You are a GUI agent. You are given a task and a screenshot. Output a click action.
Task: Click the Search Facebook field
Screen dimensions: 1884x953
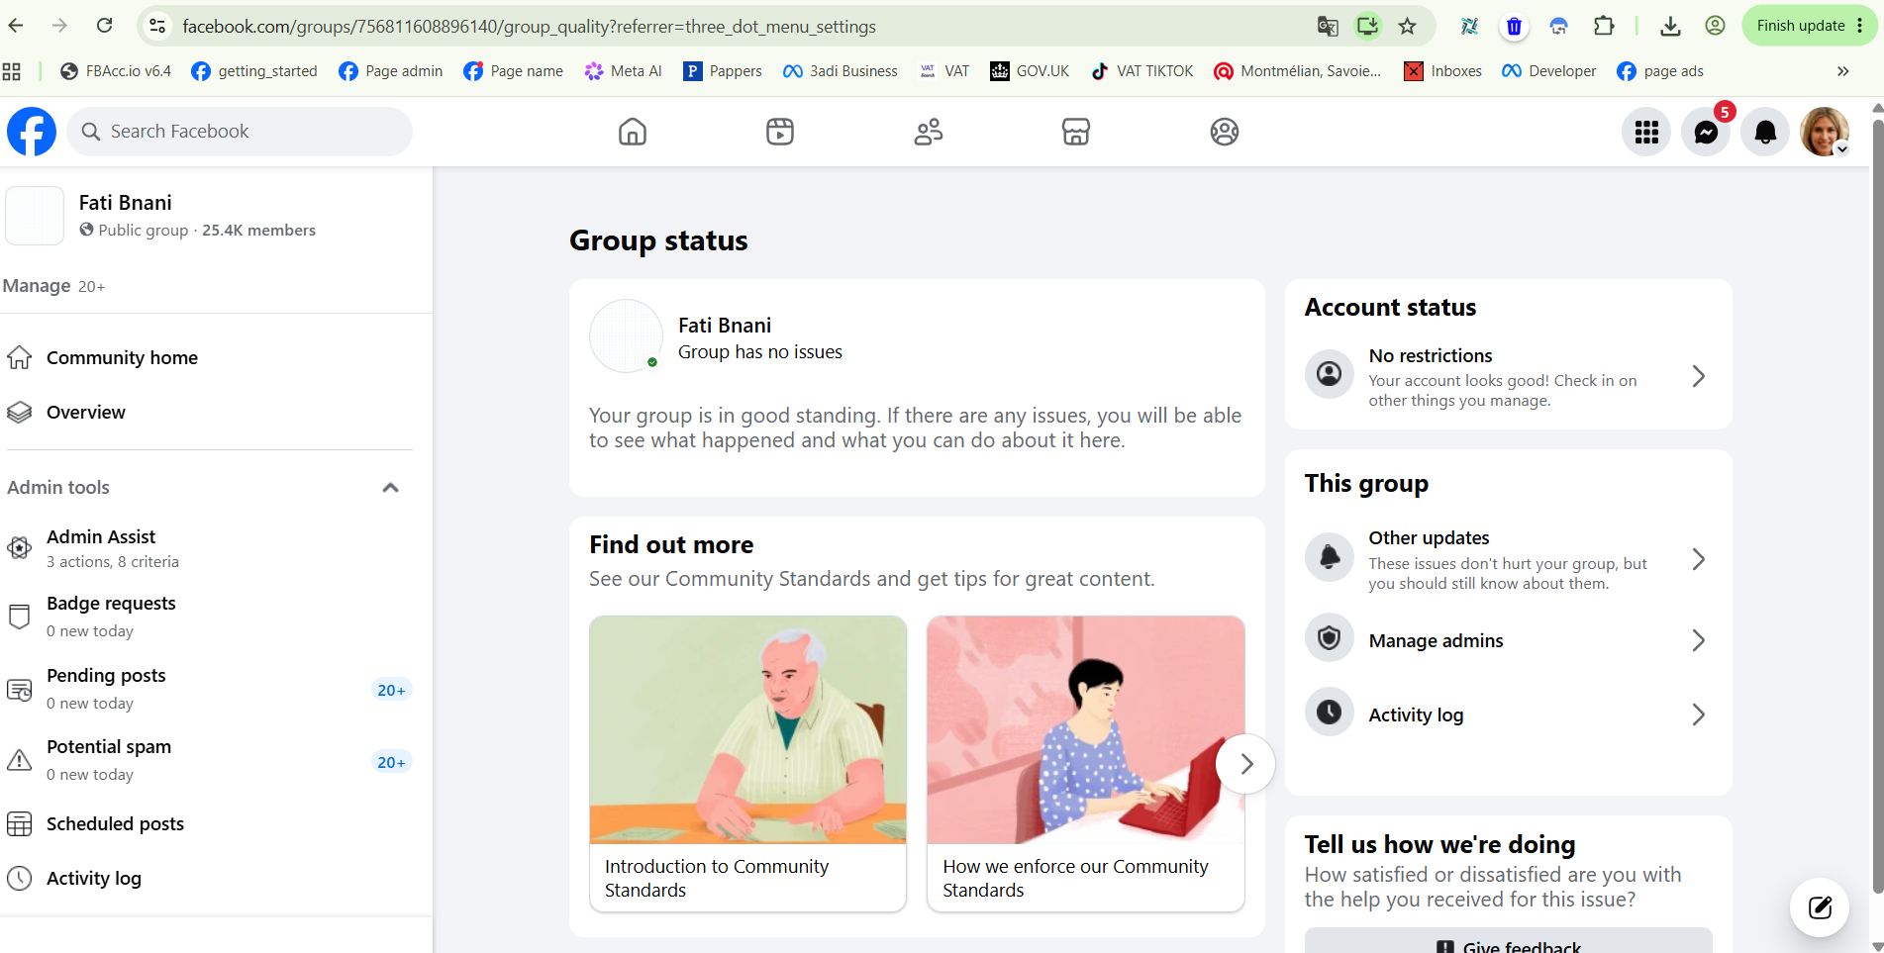pos(240,132)
